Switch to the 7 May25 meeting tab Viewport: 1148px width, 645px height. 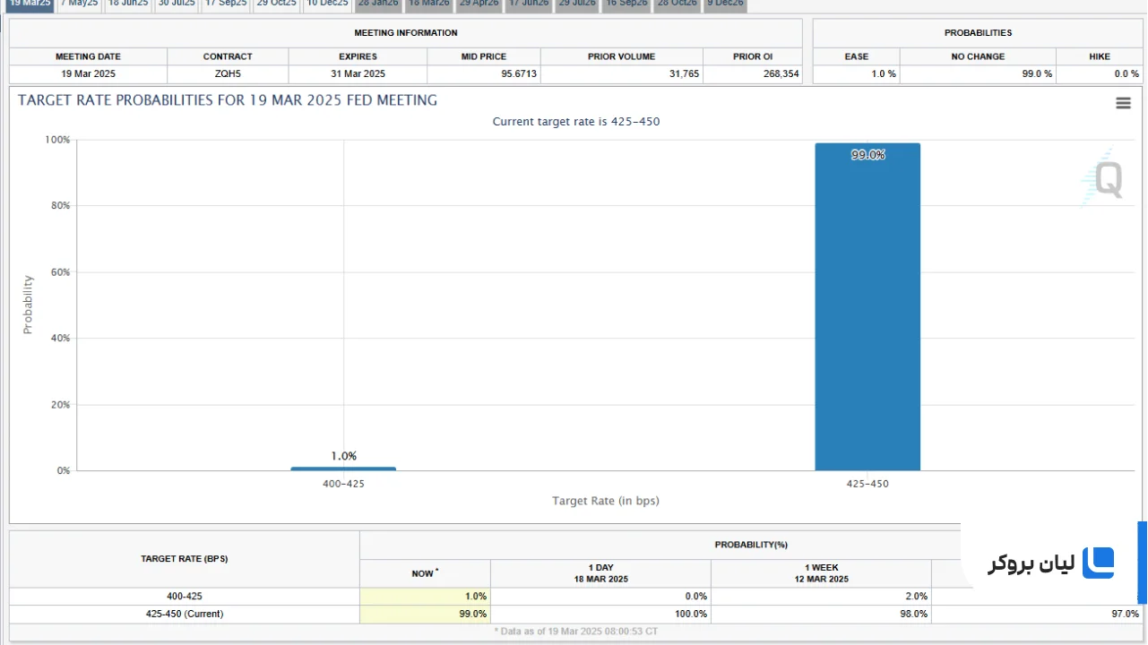[x=79, y=4]
